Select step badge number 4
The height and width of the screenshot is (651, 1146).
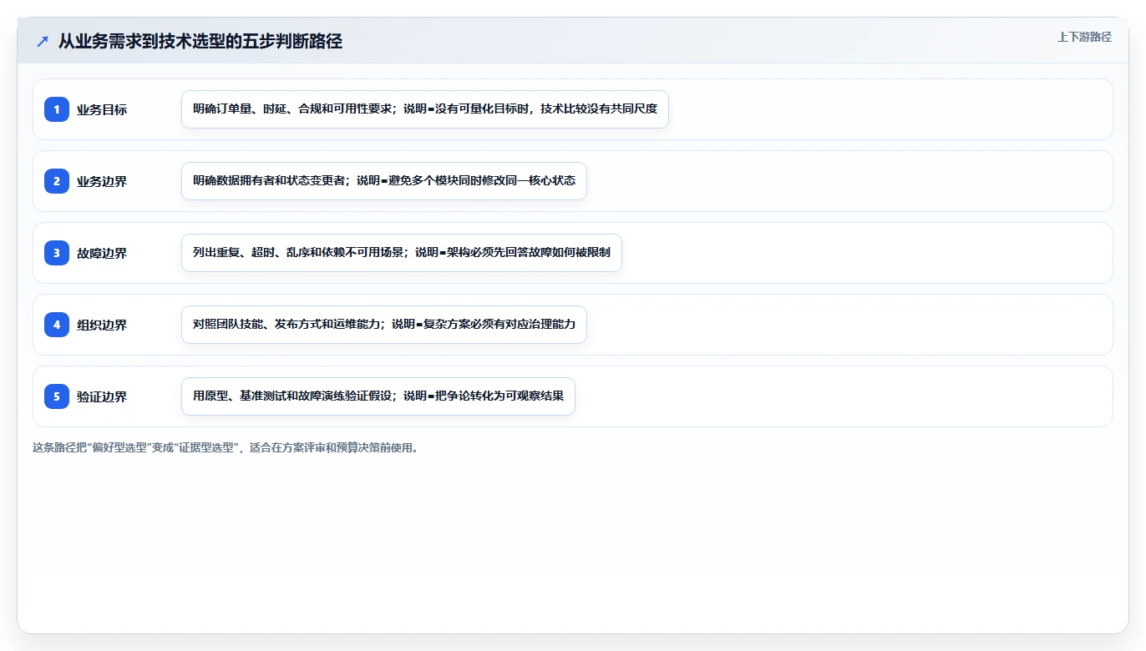click(x=57, y=325)
